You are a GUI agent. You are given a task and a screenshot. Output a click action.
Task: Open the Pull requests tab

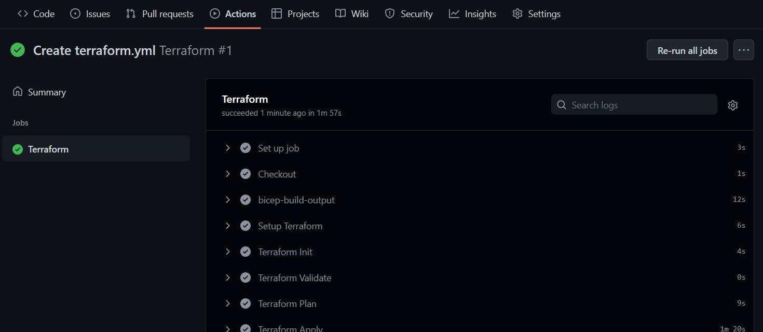pos(160,14)
